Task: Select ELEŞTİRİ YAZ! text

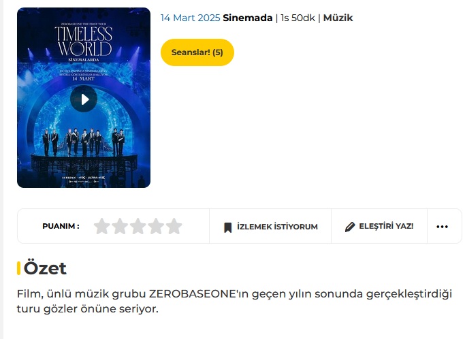Action: [386, 226]
